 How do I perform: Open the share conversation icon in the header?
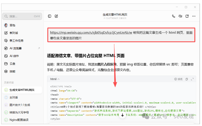[x=187, y=16]
